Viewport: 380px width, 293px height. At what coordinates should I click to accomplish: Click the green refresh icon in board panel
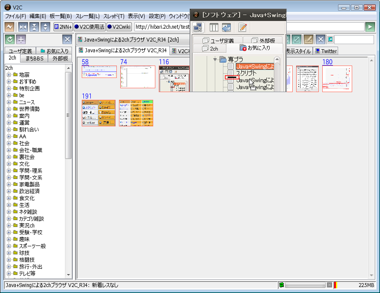(9, 39)
